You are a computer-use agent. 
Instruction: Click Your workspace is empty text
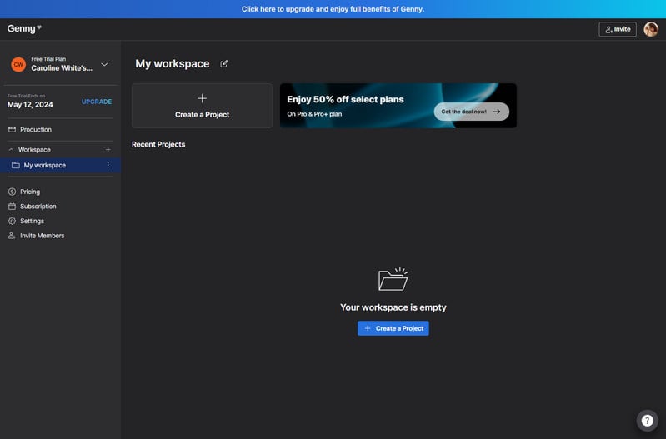click(x=393, y=307)
